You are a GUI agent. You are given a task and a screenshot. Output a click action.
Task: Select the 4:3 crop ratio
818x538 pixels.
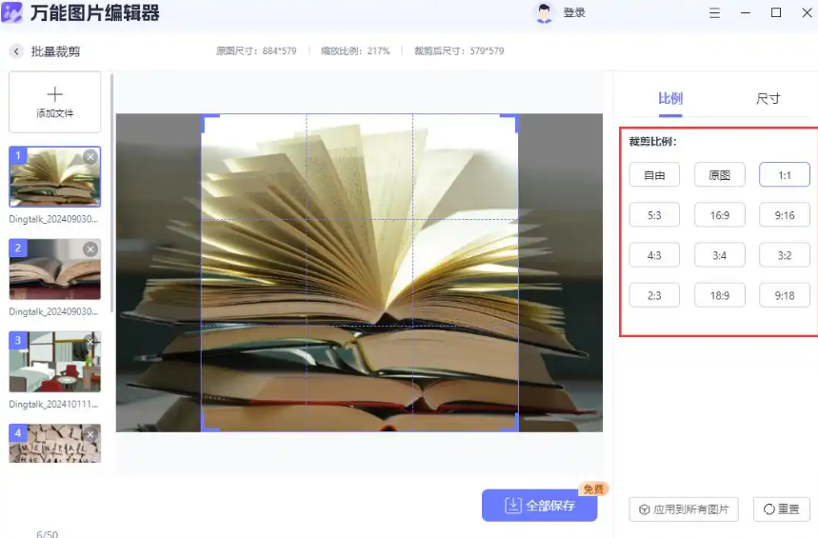pyautogui.click(x=654, y=255)
